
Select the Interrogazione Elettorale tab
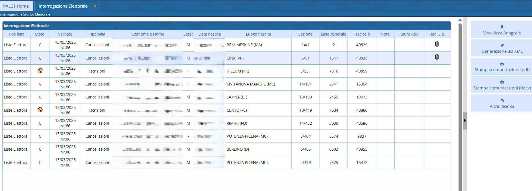(x=63, y=6)
